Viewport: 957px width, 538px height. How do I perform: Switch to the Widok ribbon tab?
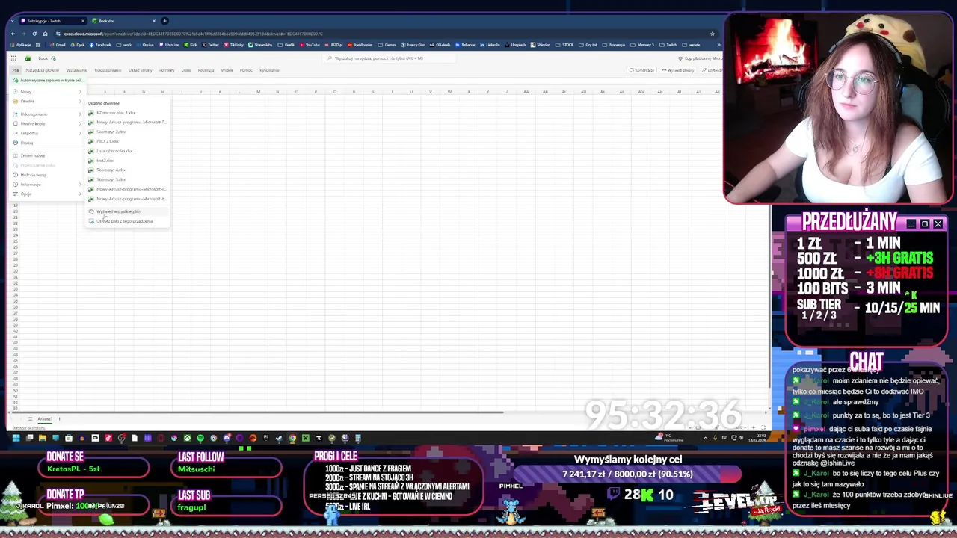click(227, 70)
